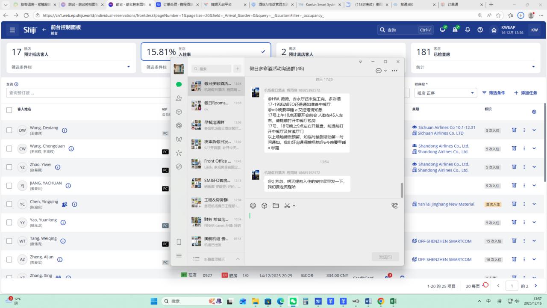Image resolution: width=547 pixels, height=308 pixels.
Task: Open the WeChat contacts sidebar icon
Action: (179, 98)
